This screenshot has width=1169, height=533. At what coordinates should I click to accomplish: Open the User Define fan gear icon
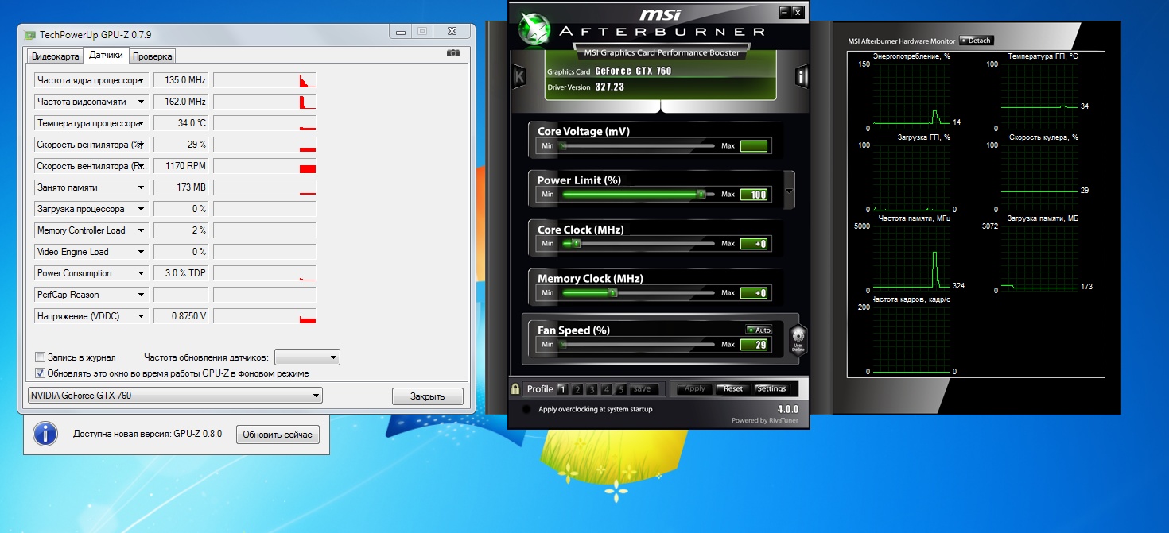[798, 340]
